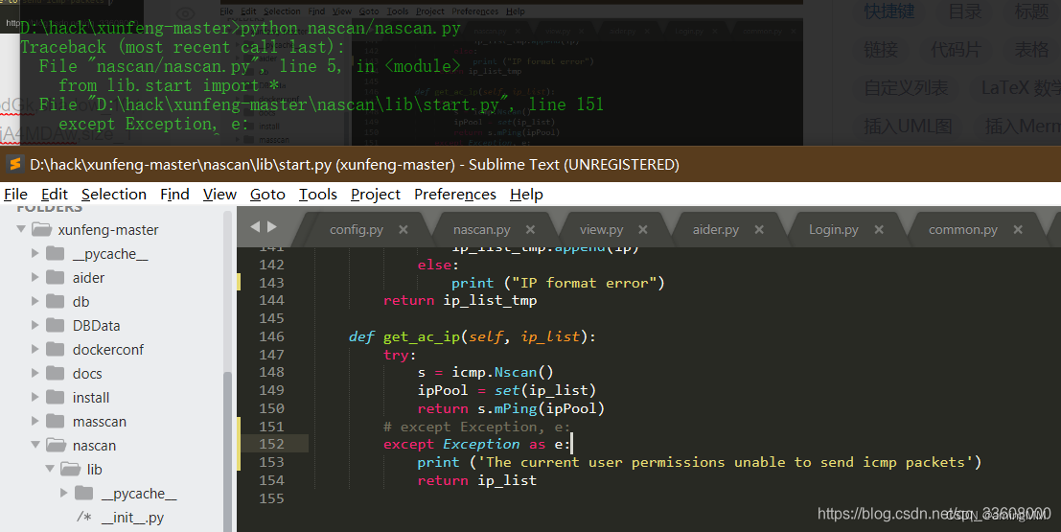
Task: Click 'except Exception as e:' on line 152
Action: (x=476, y=444)
